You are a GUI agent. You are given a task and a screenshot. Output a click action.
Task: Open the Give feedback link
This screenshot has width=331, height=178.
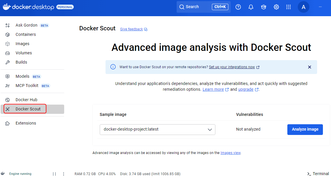click(132, 29)
